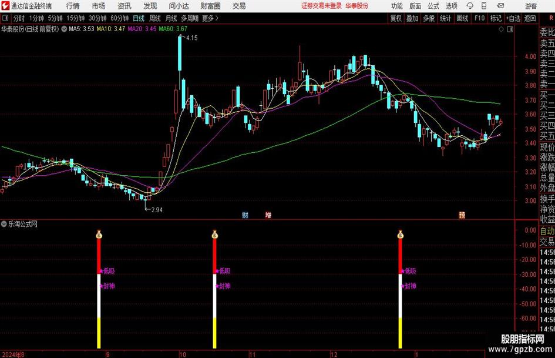This screenshot has width=555, height=358.
Task: Click the red 增 event marker
Action: click(268, 215)
